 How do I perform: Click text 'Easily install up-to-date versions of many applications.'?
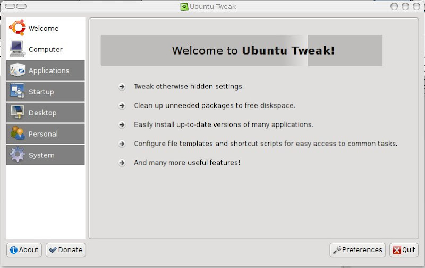tap(223, 124)
